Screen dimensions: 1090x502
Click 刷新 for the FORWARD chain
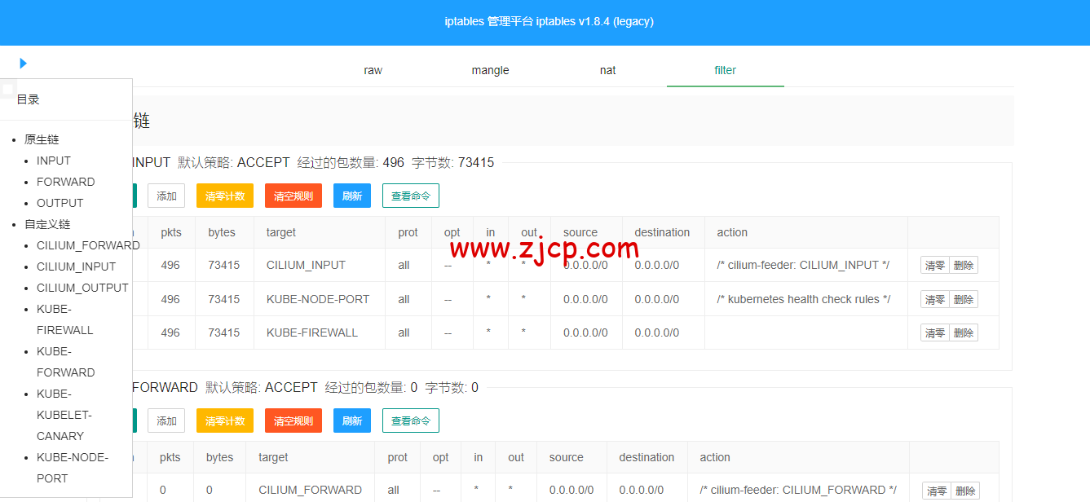(x=352, y=421)
